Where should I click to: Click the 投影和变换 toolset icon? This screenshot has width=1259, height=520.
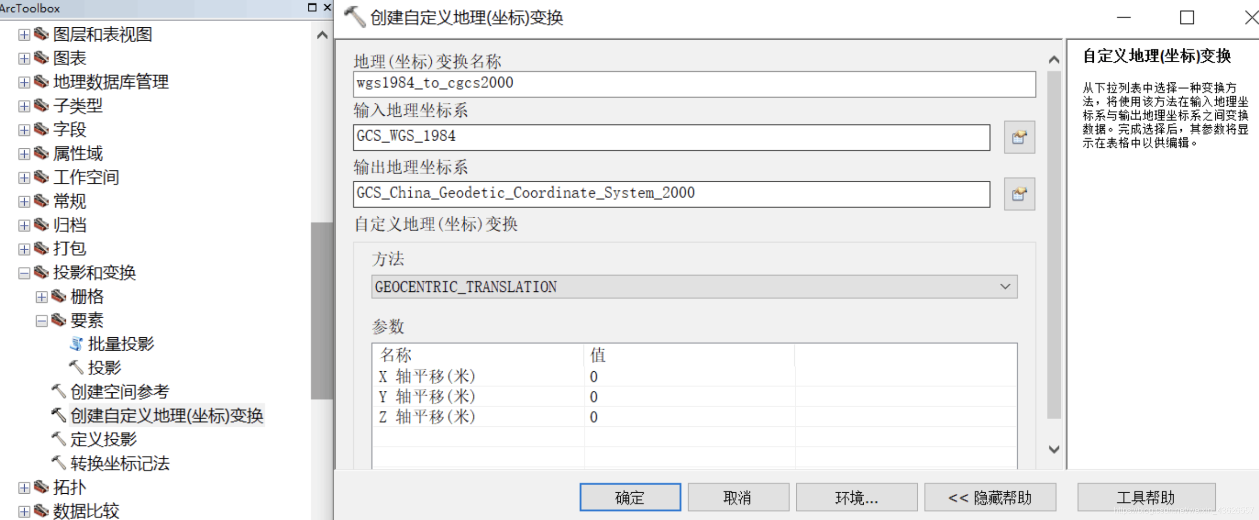(41, 272)
